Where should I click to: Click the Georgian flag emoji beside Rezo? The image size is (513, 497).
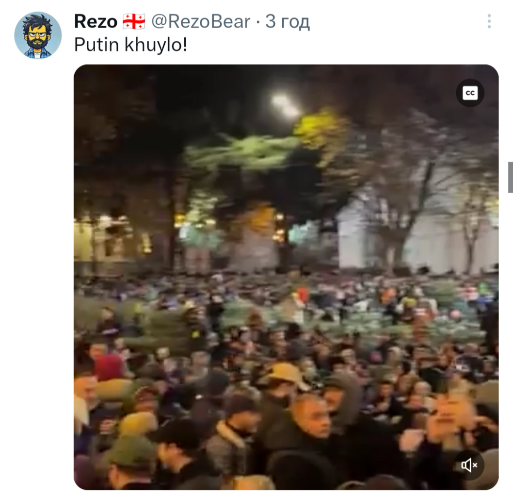tap(134, 22)
